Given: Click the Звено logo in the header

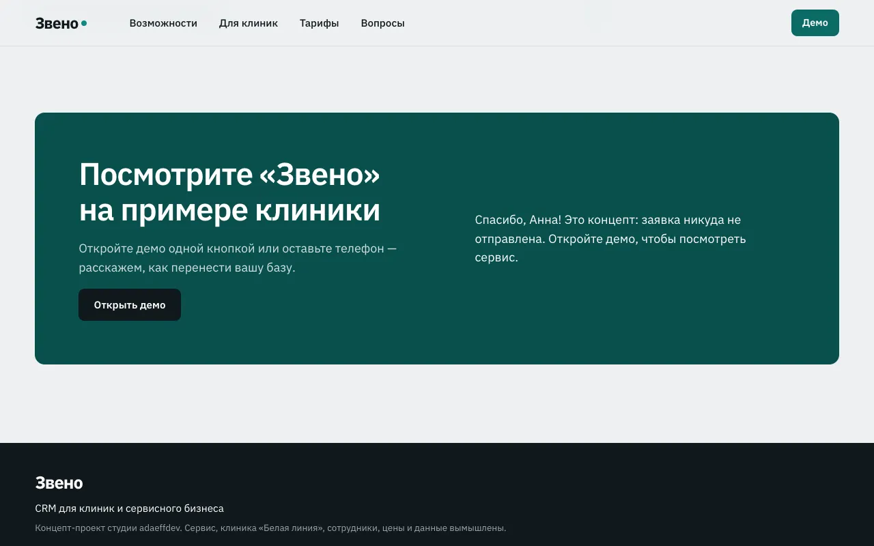Looking at the screenshot, I should (61, 23).
